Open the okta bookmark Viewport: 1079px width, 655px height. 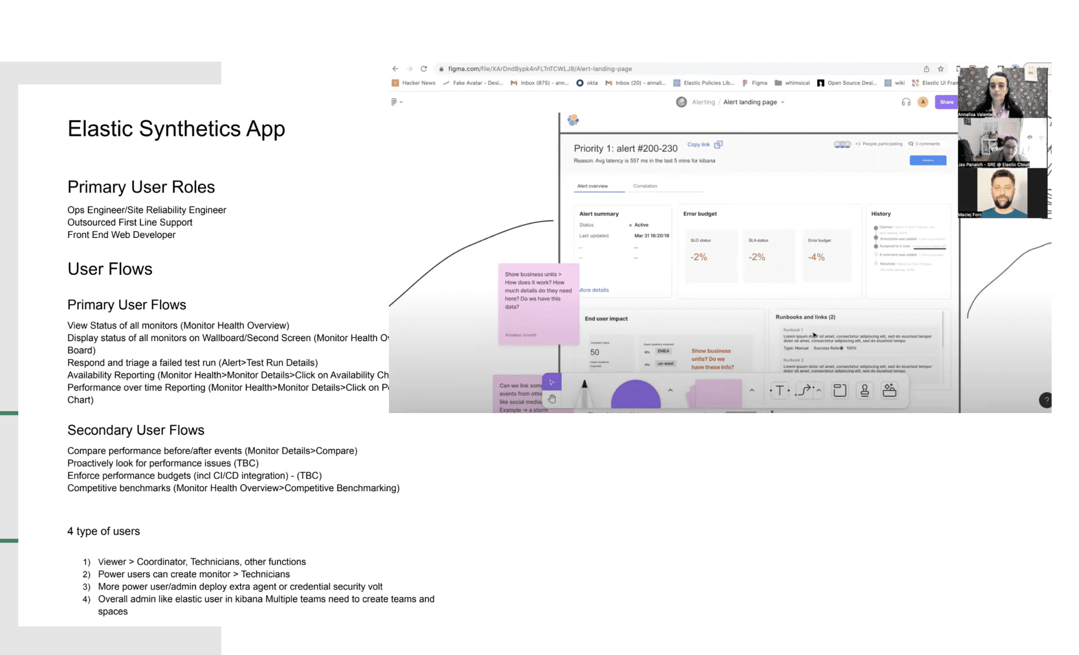[x=587, y=83]
